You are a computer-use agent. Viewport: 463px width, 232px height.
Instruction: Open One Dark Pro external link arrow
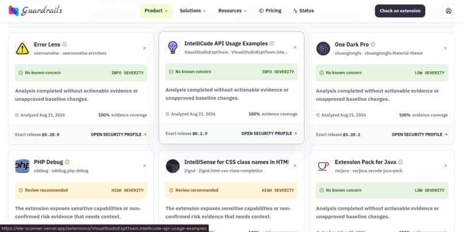445,49
